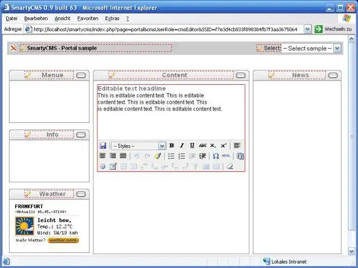This screenshot has width=358, height=268.
Task: Insert a bulleted list
Action: click(x=171, y=156)
